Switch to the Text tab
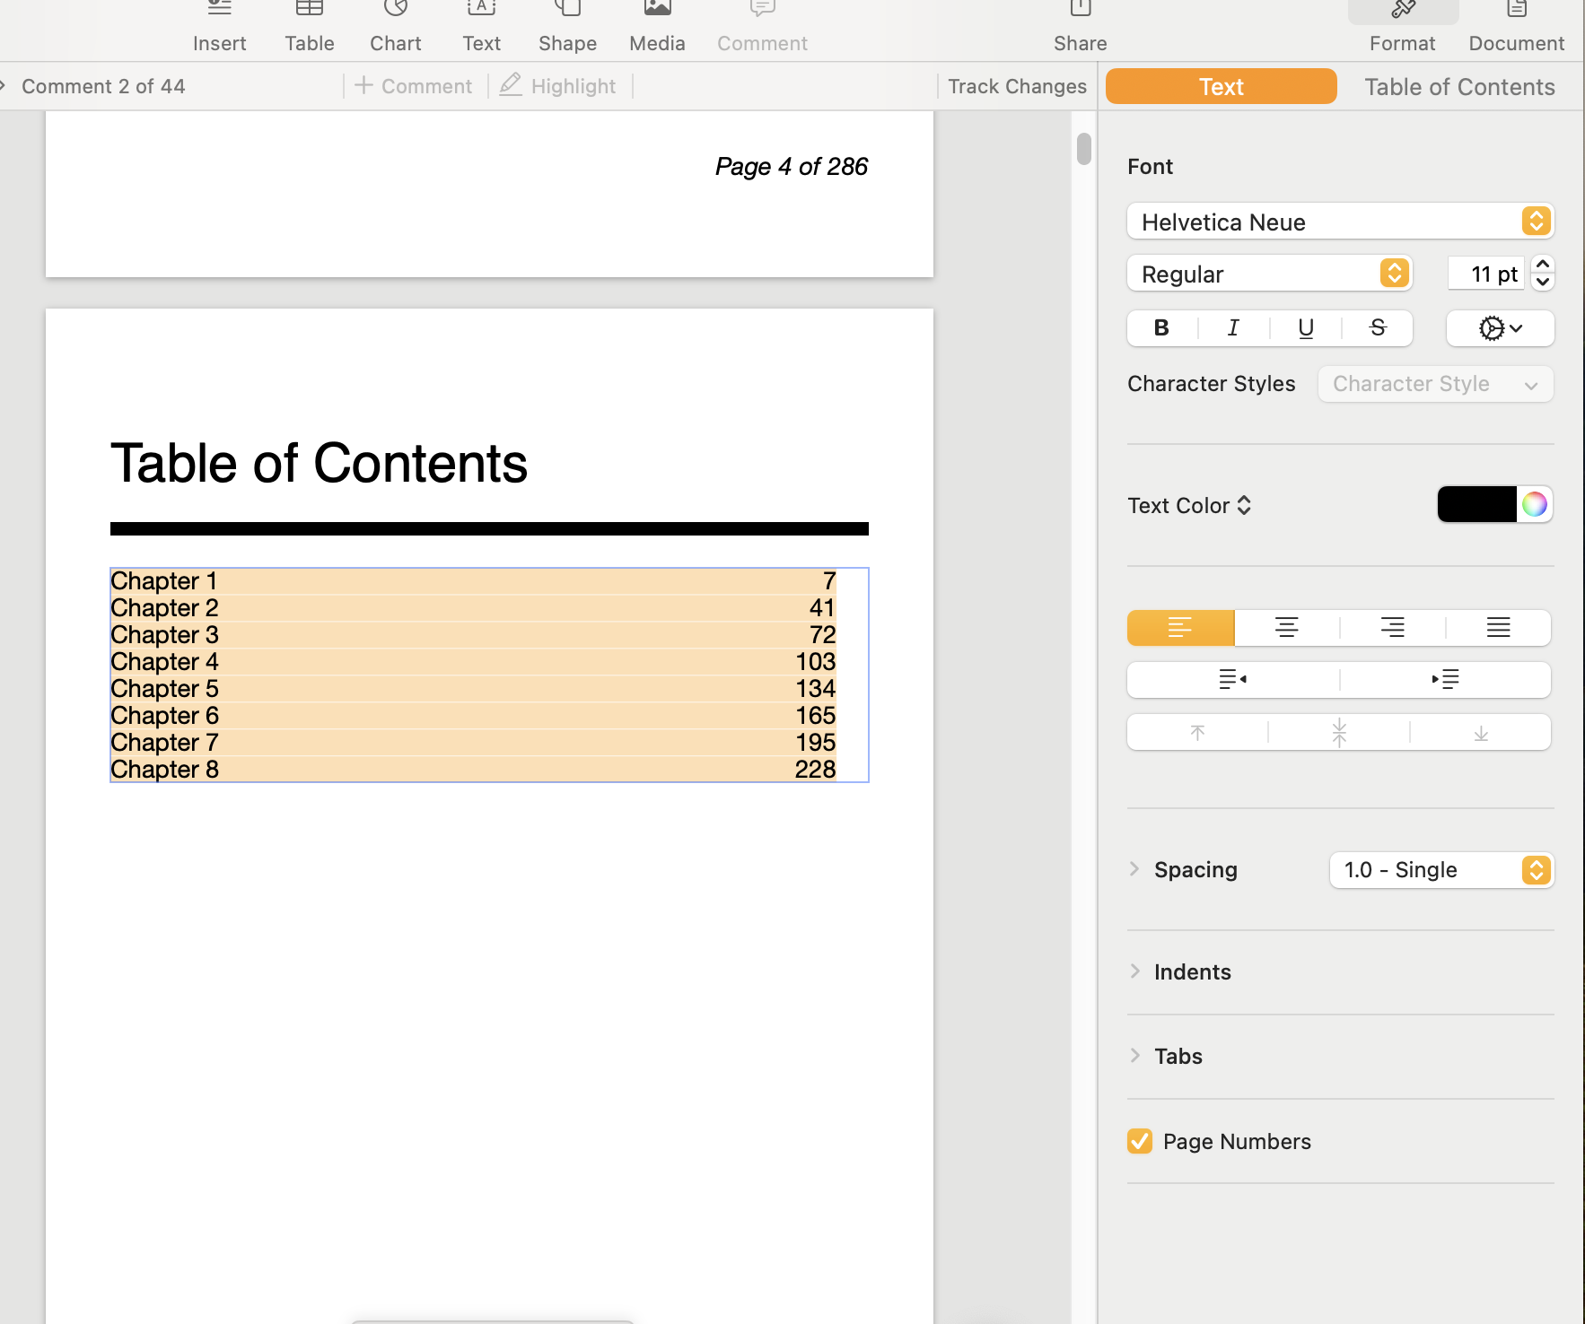 pyautogui.click(x=1222, y=86)
